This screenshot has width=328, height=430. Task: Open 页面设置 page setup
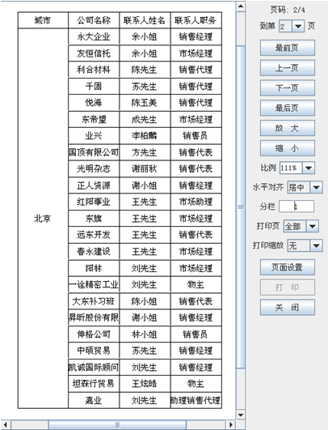coord(288,267)
